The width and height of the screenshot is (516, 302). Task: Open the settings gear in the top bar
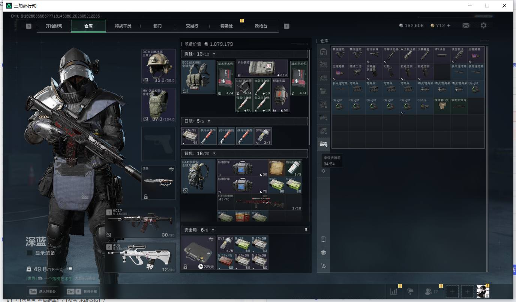pyautogui.click(x=483, y=25)
